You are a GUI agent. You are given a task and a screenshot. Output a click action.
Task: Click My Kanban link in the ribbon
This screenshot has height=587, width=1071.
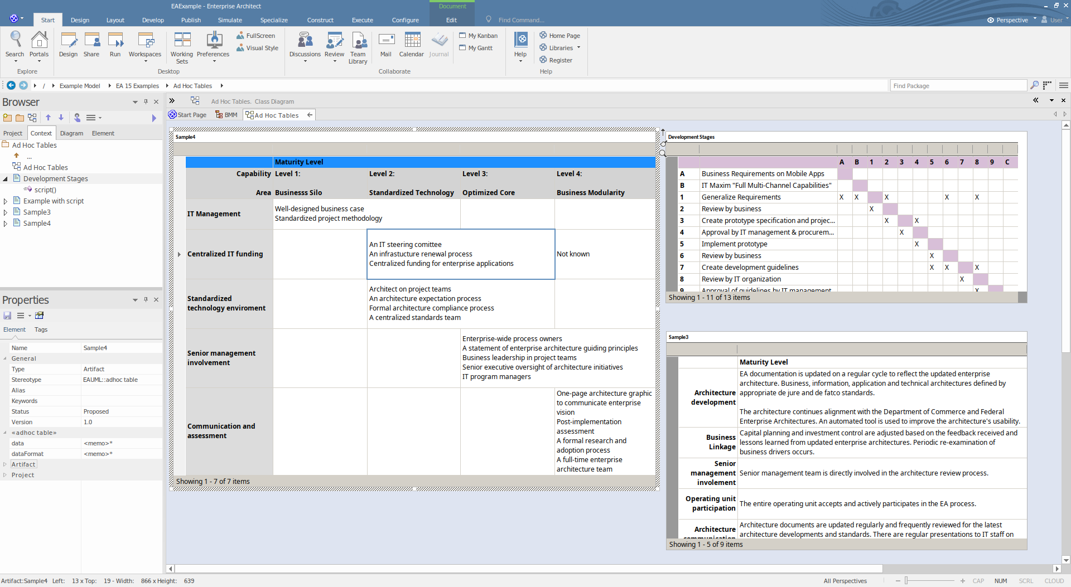479,36
